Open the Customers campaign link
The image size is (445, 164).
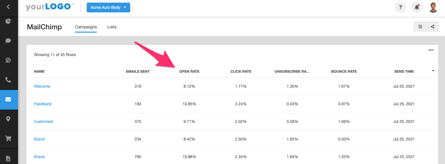click(x=44, y=122)
